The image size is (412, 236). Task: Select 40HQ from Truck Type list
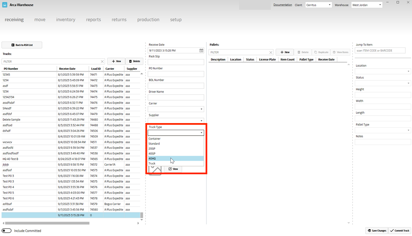coord(175,158)
